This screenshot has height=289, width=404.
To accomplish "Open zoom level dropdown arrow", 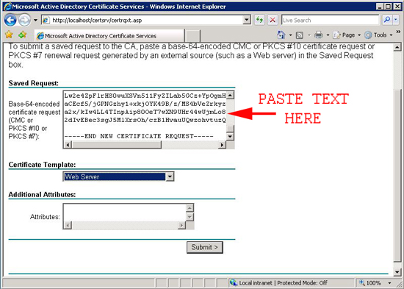I will [390, 283].
